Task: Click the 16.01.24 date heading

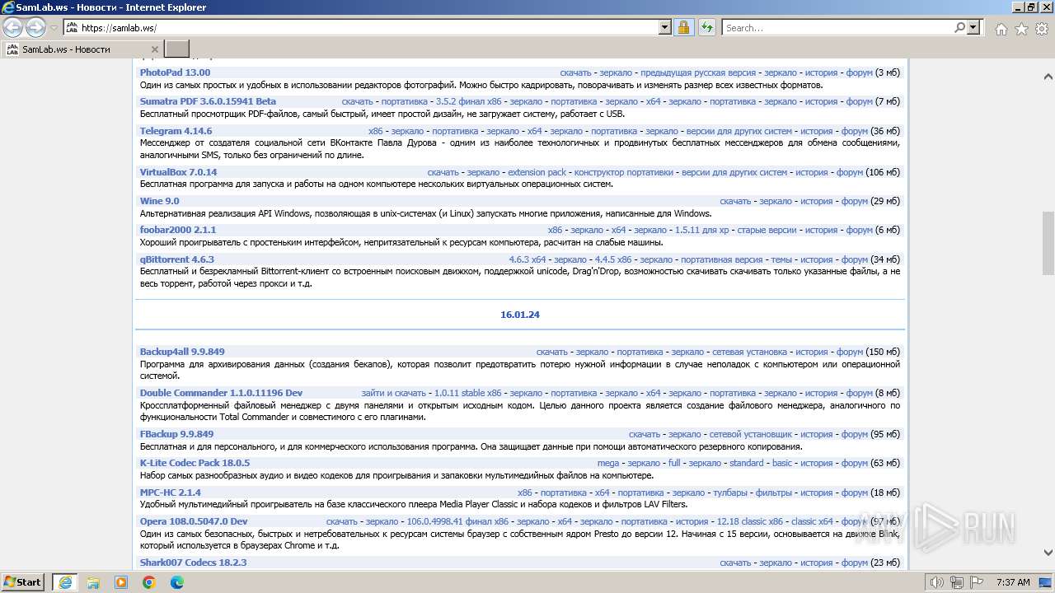Action: (520, 315)
